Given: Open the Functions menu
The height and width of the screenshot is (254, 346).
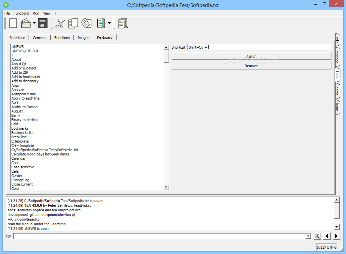Looking at the screenshot, I should 21,13.
